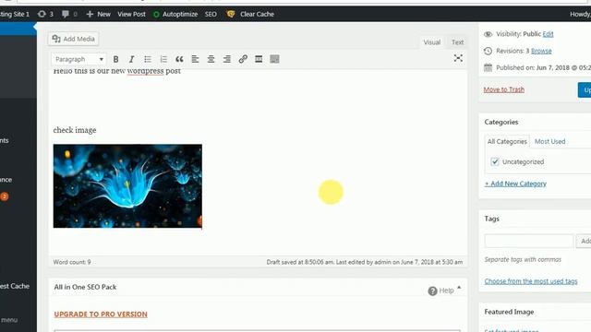Open the New content menu
The image size is (591, 332).
pyautogui.click(x=99, y=14)
